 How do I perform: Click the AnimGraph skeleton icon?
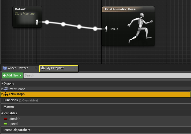point(6,94)
